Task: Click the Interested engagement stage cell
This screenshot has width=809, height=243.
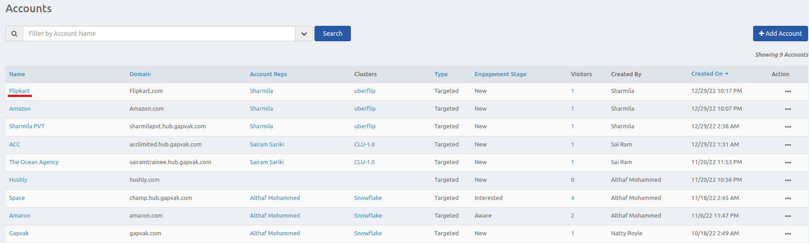Action: [489, 198]
